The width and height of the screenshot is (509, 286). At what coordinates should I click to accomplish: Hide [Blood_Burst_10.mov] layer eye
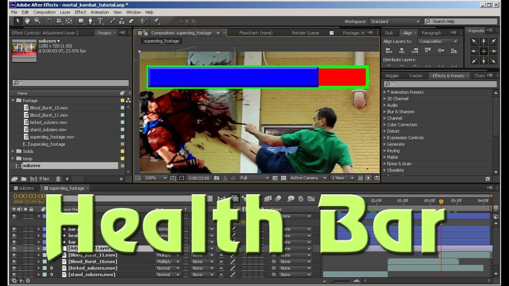tap(14, 262)
